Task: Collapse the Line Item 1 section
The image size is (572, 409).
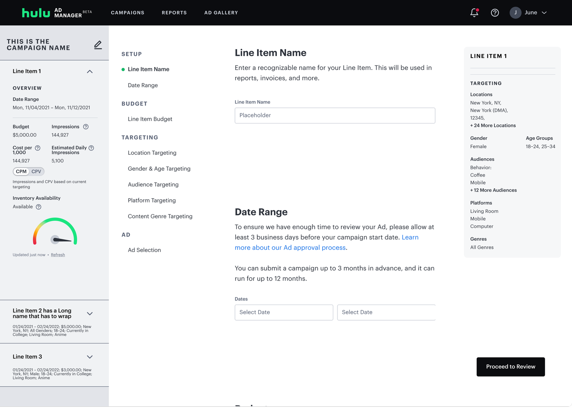Action: pyautogui.click(x=90, y=72)
